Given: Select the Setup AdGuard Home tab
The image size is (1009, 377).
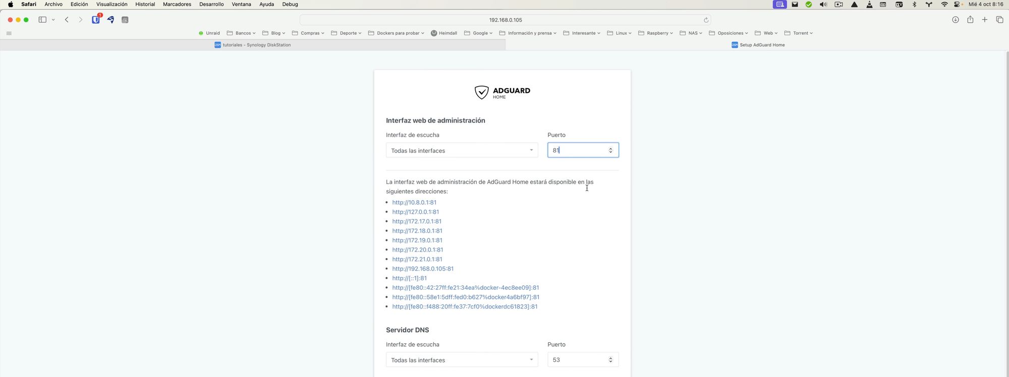Looking at the screenshot, I should (757, 45).
